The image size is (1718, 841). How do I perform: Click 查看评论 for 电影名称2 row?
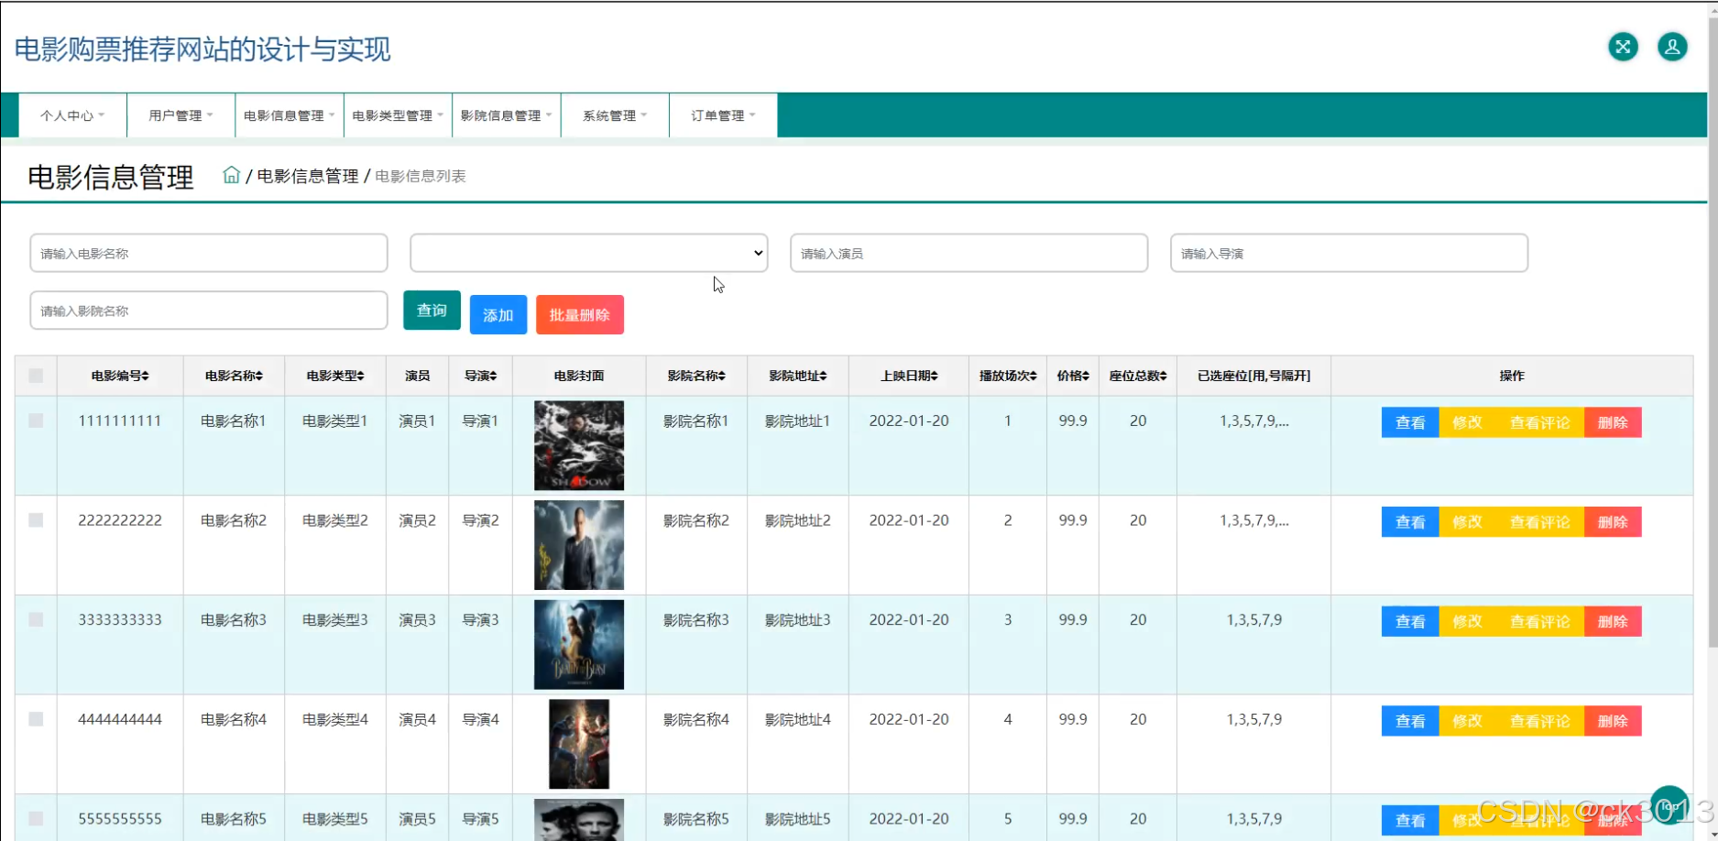pos(1539,522)
